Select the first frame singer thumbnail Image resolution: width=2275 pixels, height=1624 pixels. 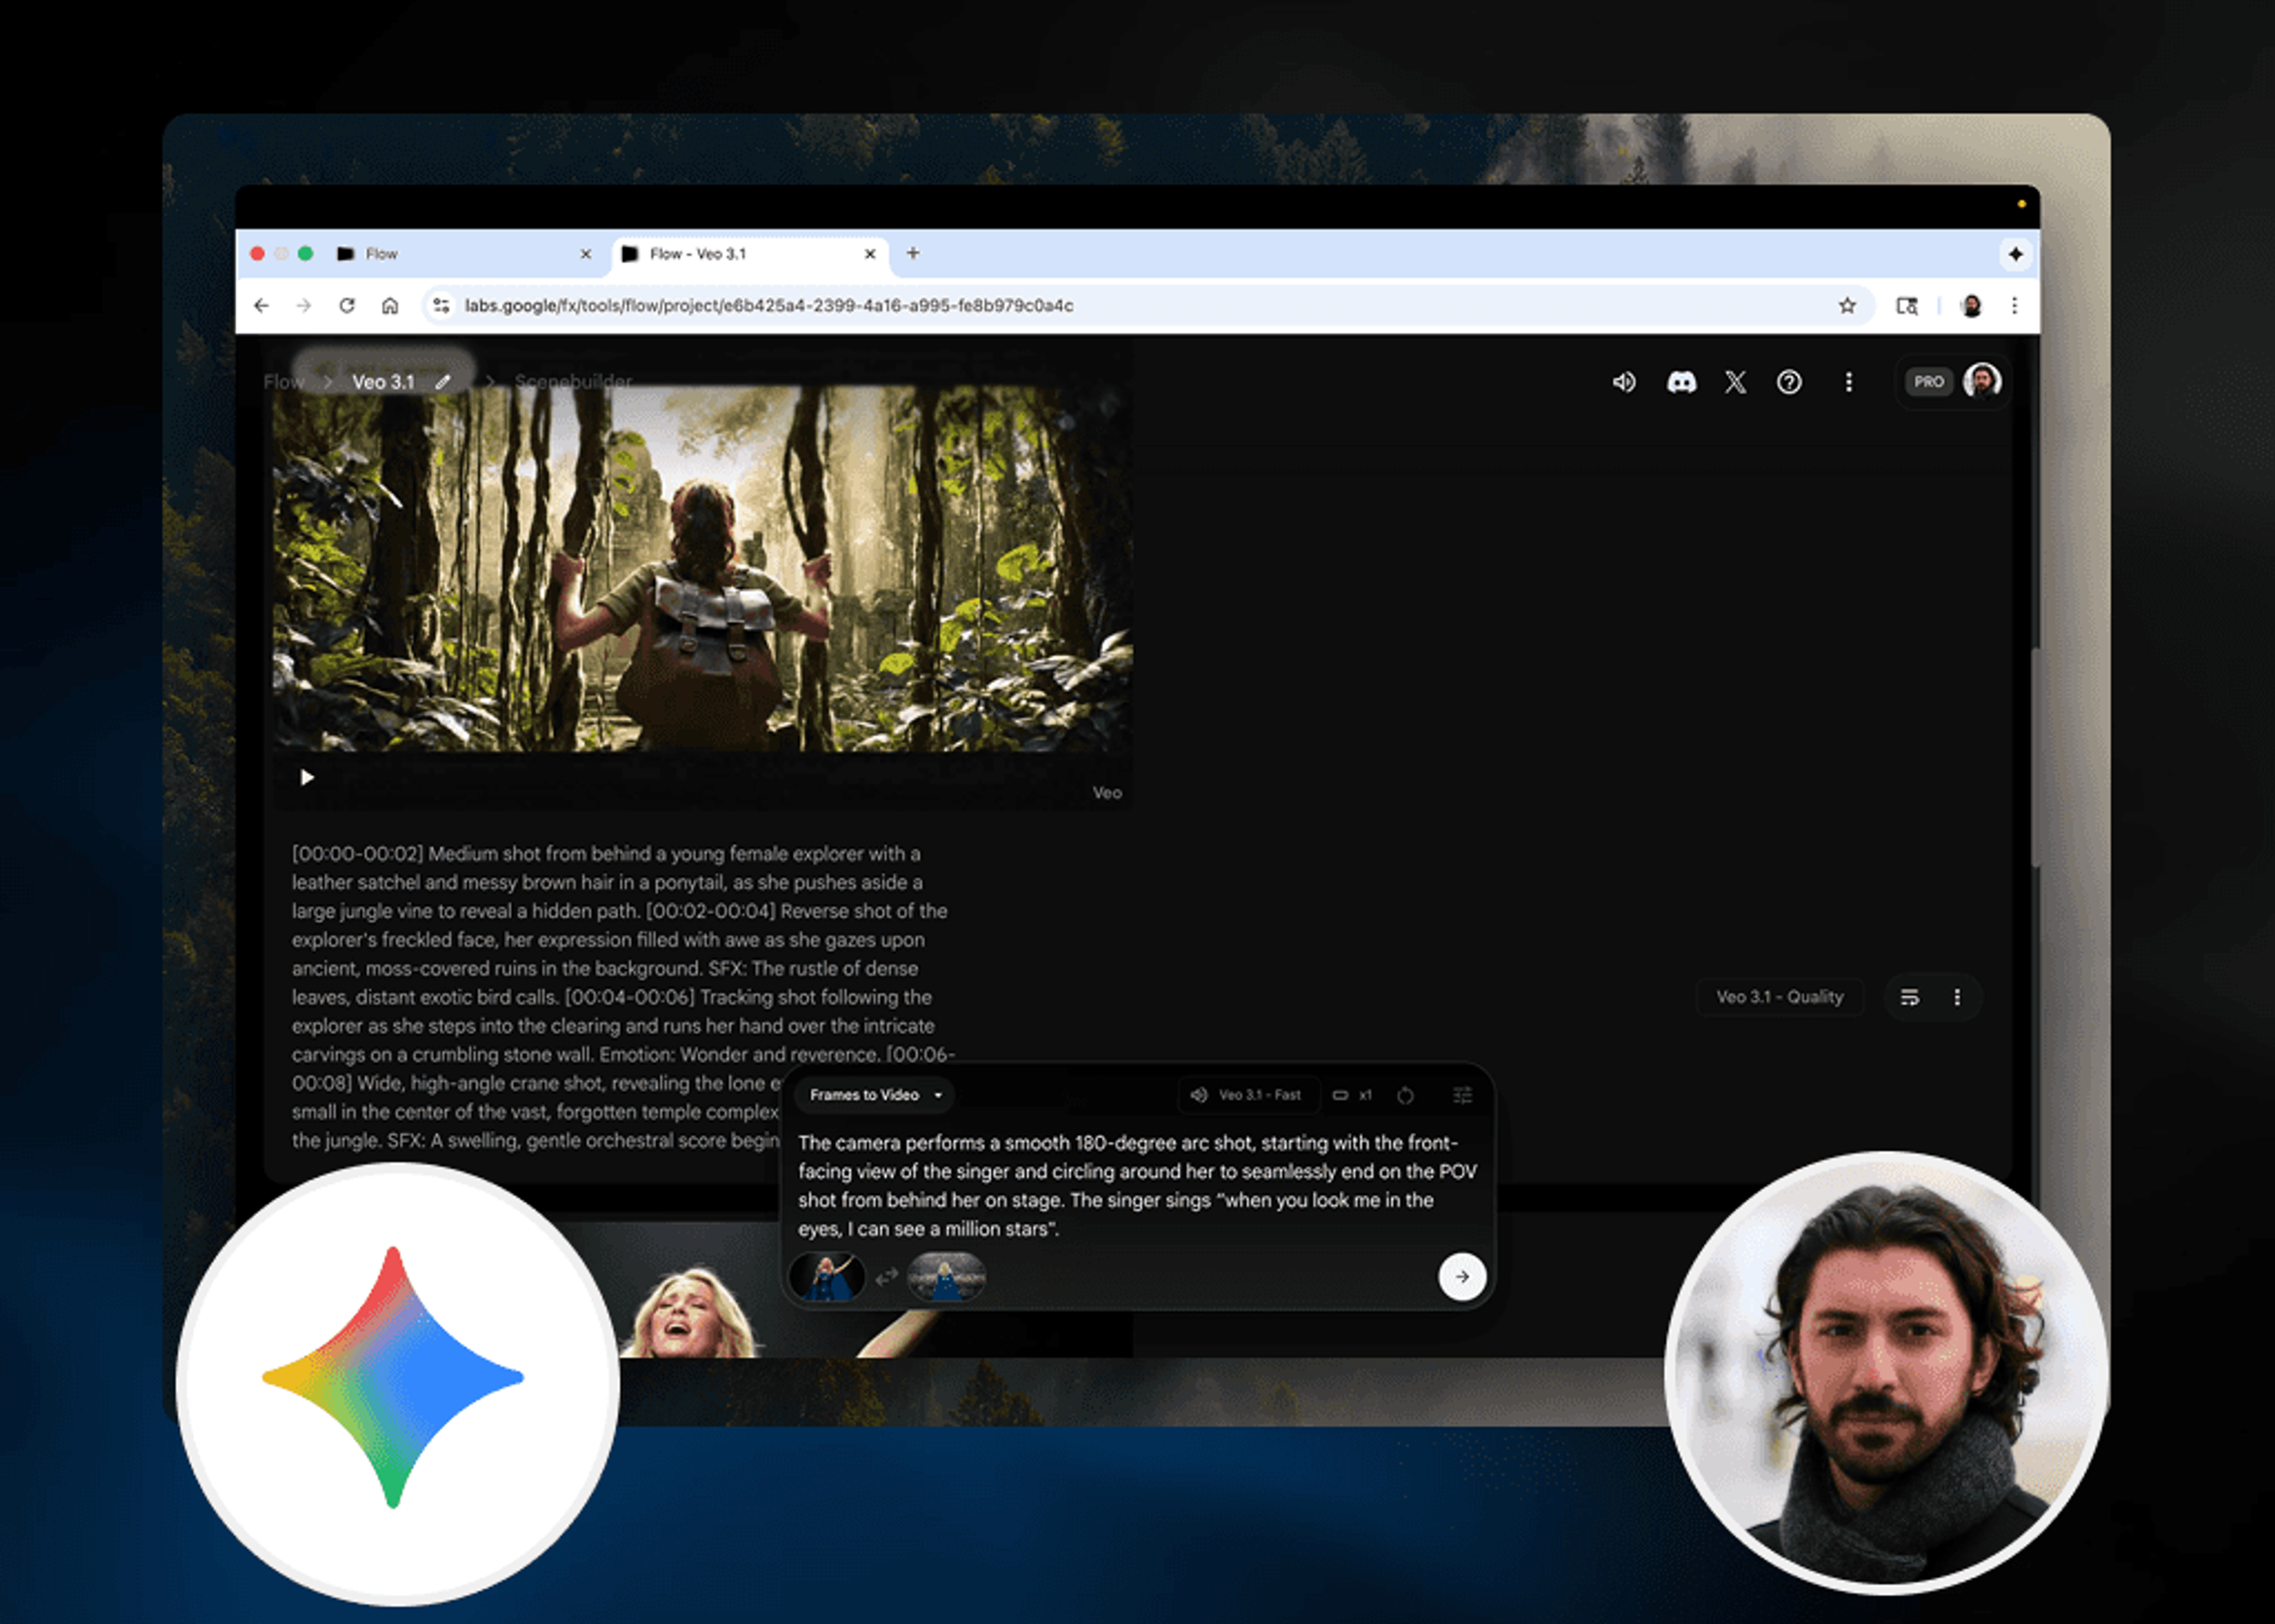[827, 1277]
